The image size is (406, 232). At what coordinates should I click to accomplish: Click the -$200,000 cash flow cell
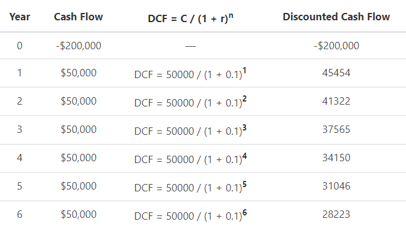79,46
